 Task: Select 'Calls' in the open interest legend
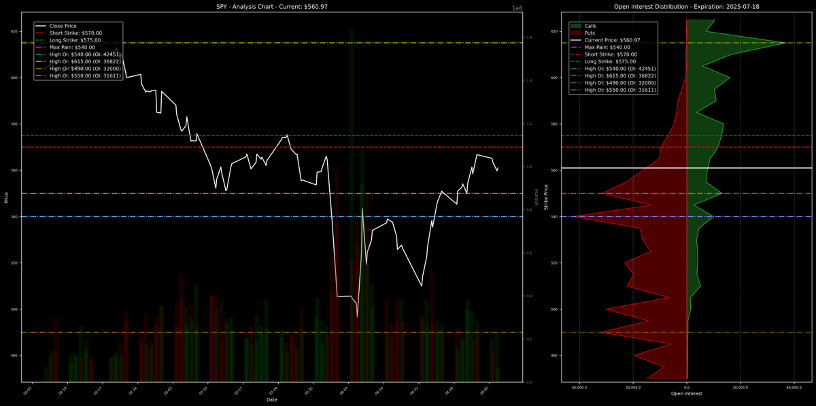(591, 26)
